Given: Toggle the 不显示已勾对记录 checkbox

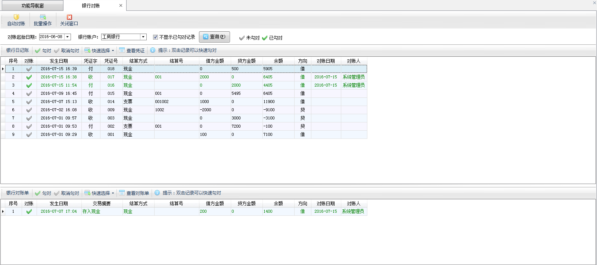Looking at the screenshot, I should coord(155,37).
